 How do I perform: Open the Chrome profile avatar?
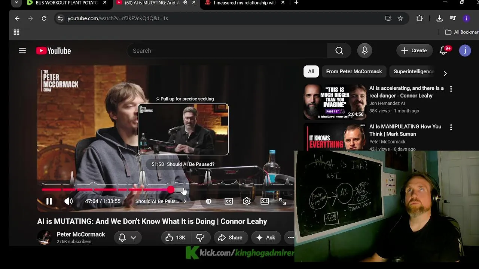pos(466,18)
